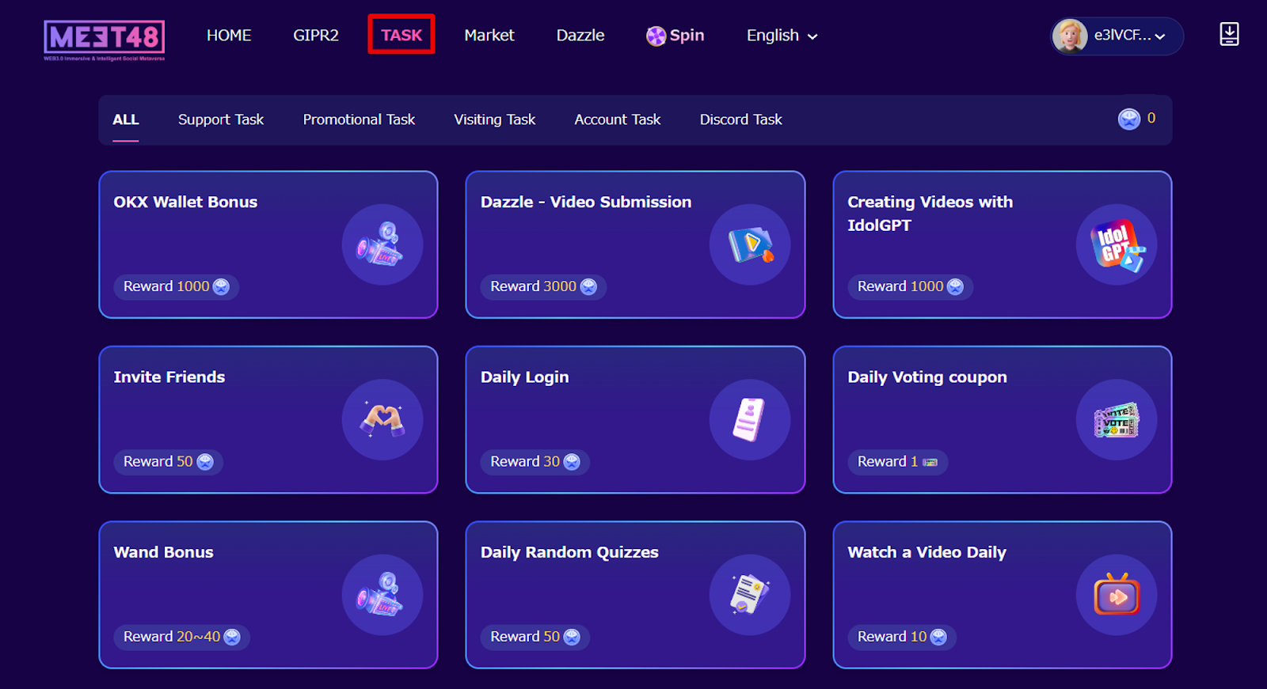
Task: Open the download app icon at top right
Action: [1229, 34]
